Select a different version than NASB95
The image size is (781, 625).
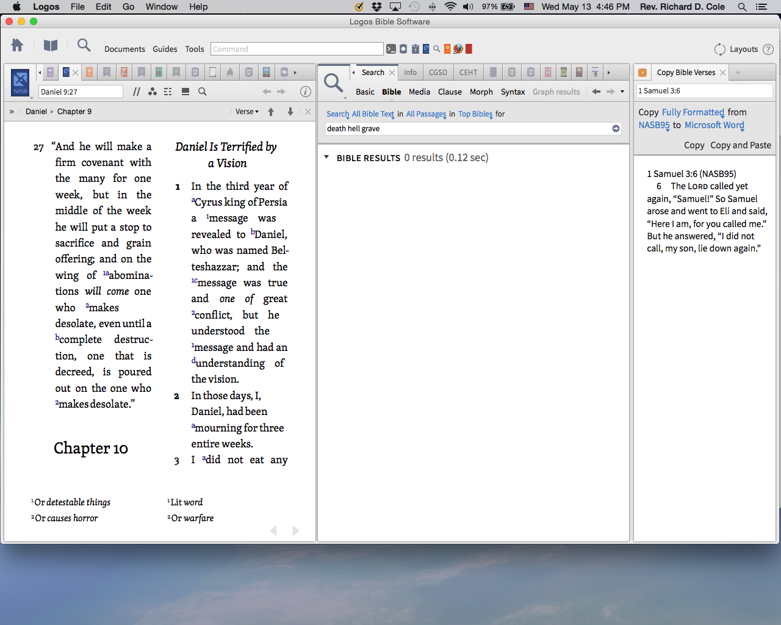coord(654,125)
